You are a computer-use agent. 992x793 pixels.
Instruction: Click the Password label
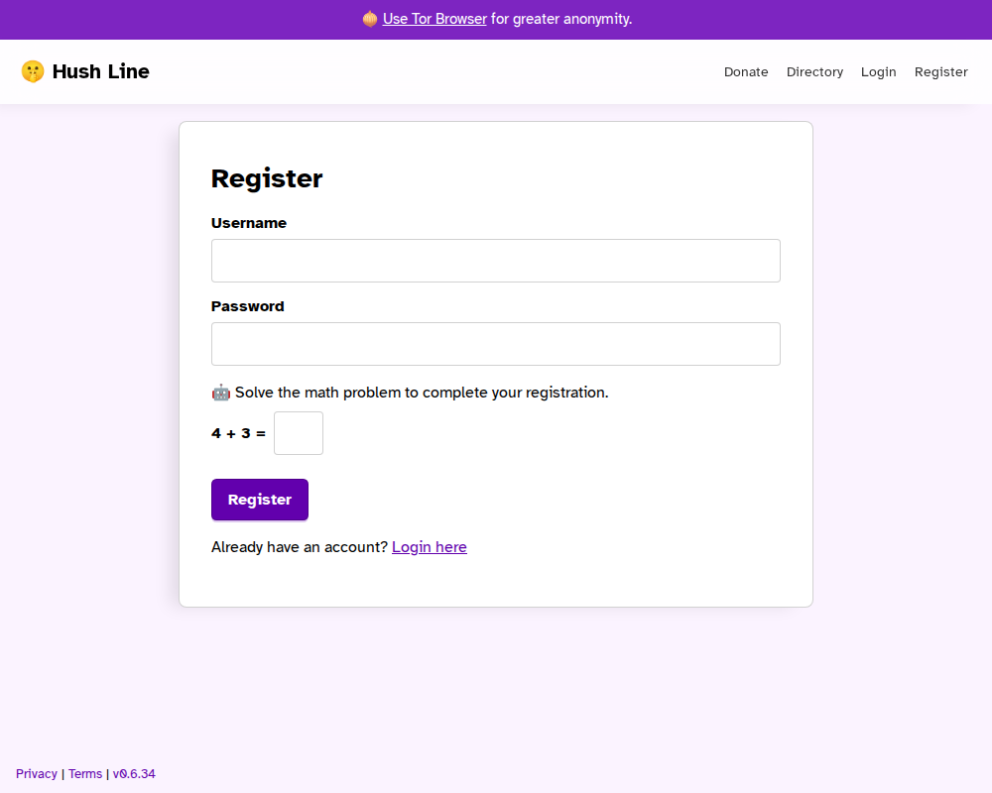[247, 306]
